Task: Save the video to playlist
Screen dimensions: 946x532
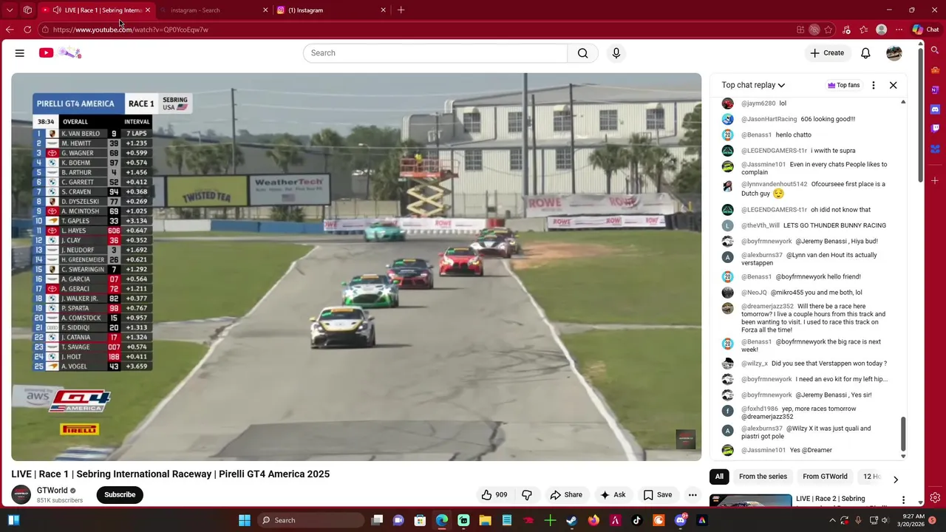Action: click(658, 495)
